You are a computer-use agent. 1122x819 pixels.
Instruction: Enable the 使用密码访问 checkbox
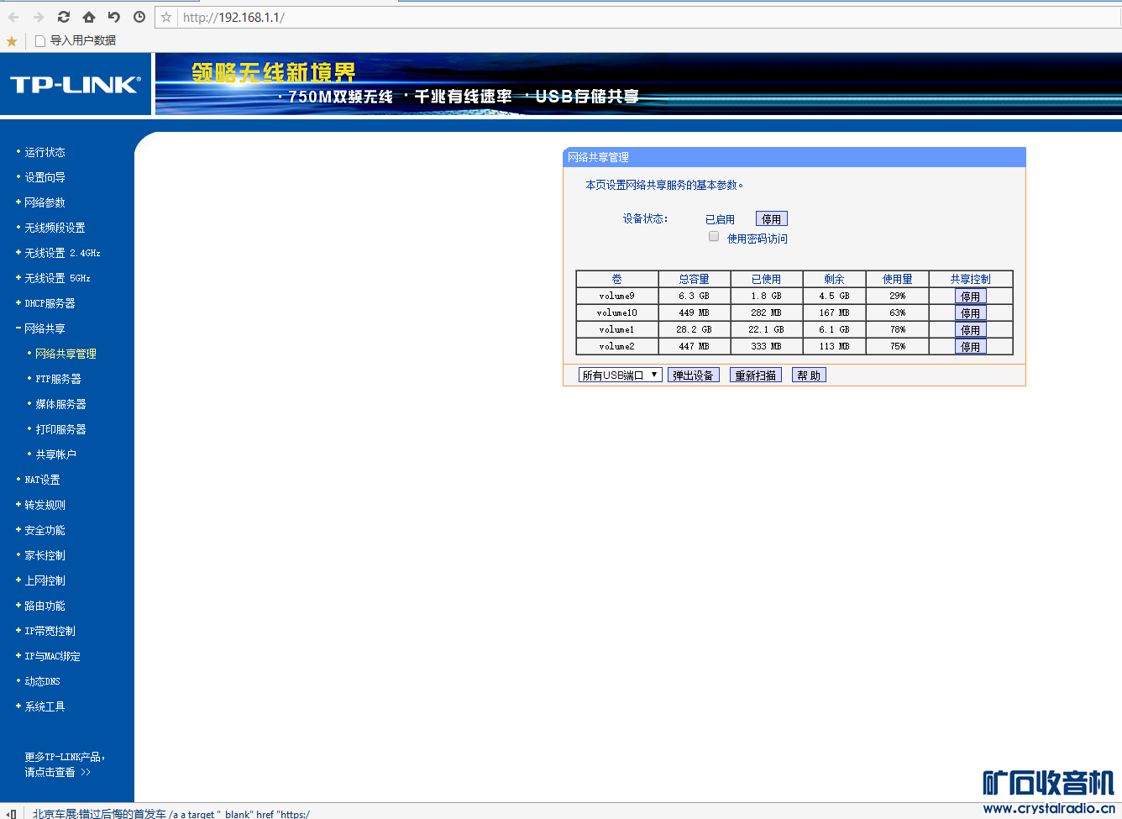tap(714, 237)
